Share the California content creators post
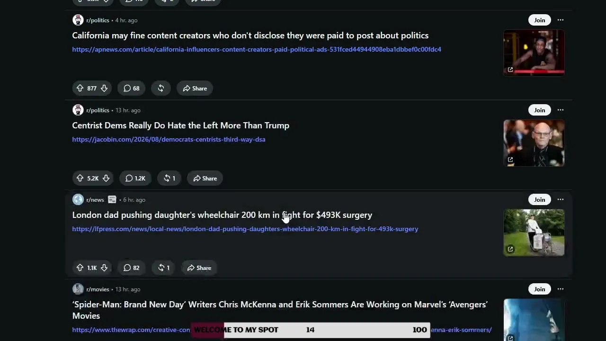 (195, 88)
